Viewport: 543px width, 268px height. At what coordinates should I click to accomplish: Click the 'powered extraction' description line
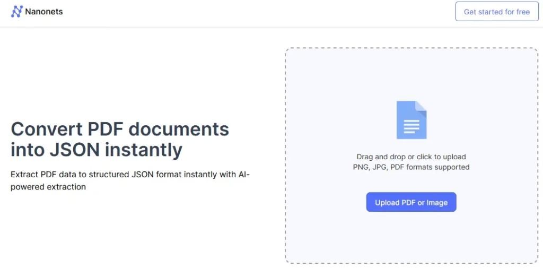(x=48, y=187)
